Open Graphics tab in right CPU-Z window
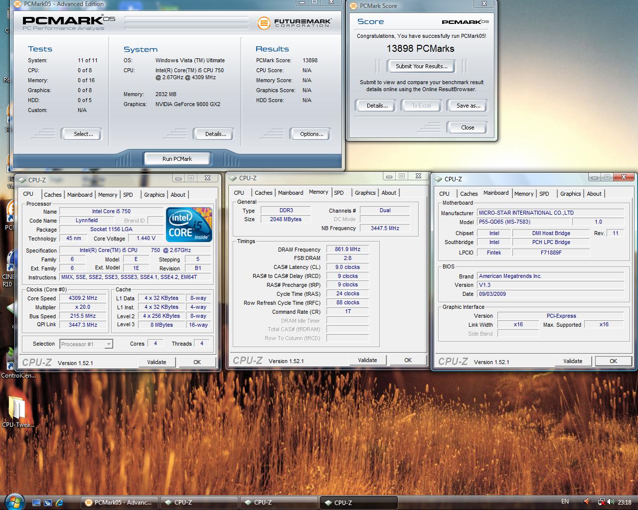 pos(571,194)
